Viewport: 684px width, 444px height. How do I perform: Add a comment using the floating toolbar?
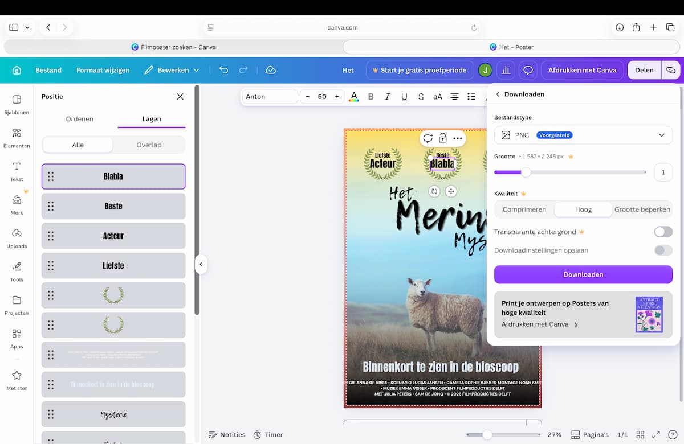pos(427,138)
